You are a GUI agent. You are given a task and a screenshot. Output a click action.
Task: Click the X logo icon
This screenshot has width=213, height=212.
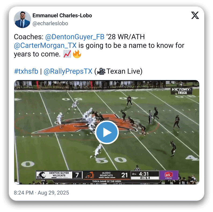(x=195, y=16)
